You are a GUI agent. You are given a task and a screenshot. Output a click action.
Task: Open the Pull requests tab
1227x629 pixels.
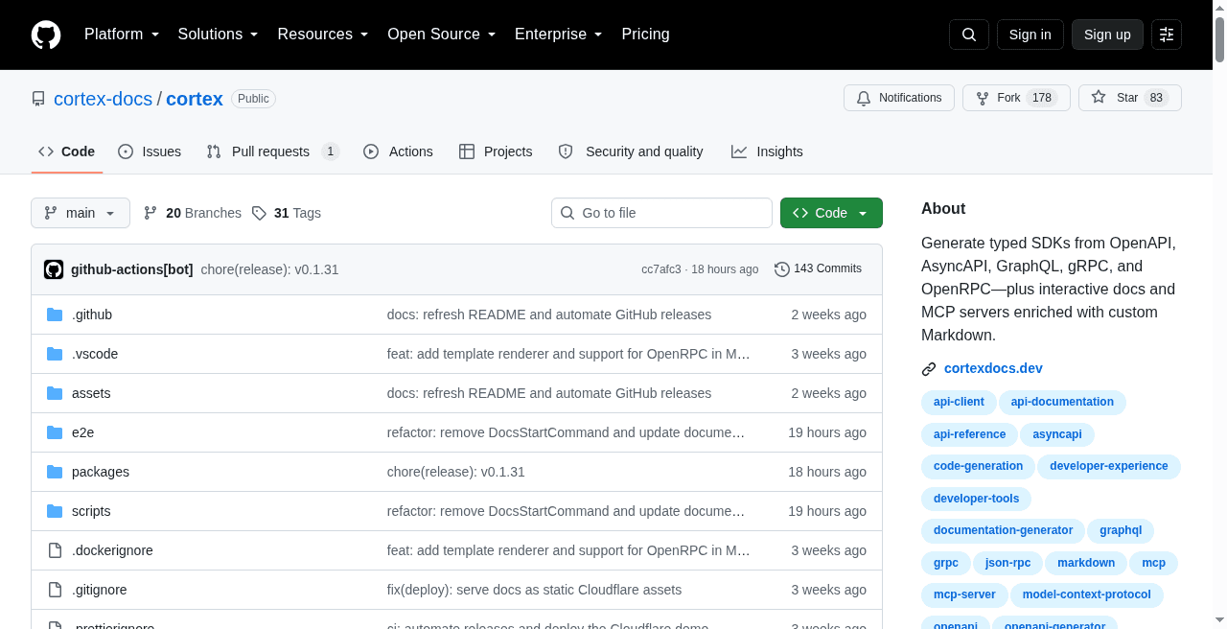273,151
